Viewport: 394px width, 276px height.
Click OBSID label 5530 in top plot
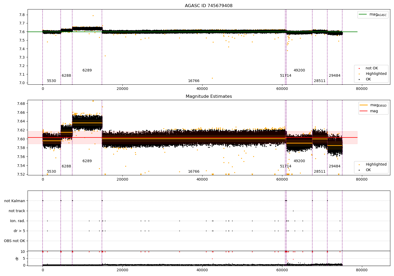coord(51,81)
